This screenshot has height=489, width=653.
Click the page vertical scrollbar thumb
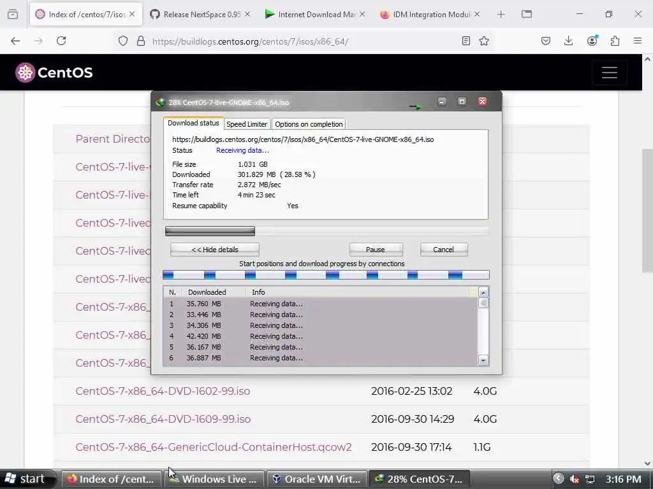pyautogui.click(x=647, y=210)
